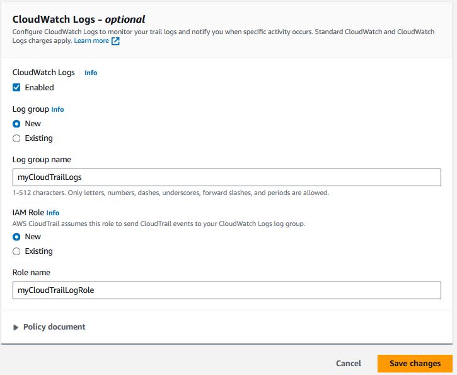Screen dimensions: 457x375
Task: Select New radio under IAM Role
Action: pyautogui.click(x=16, y=237)
